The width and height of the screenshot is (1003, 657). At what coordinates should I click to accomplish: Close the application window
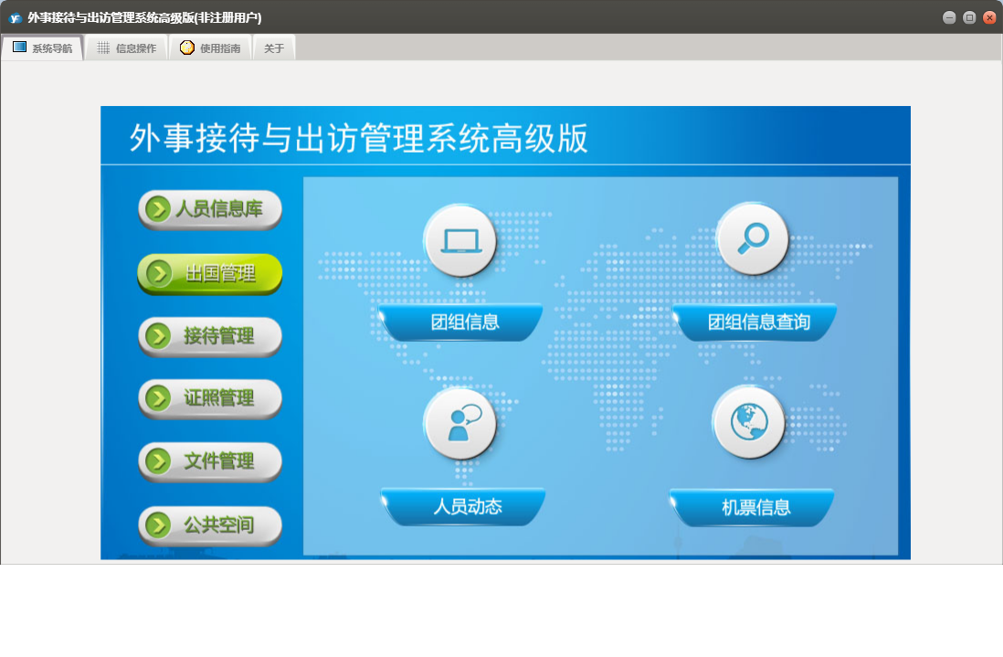pos(989,17)
